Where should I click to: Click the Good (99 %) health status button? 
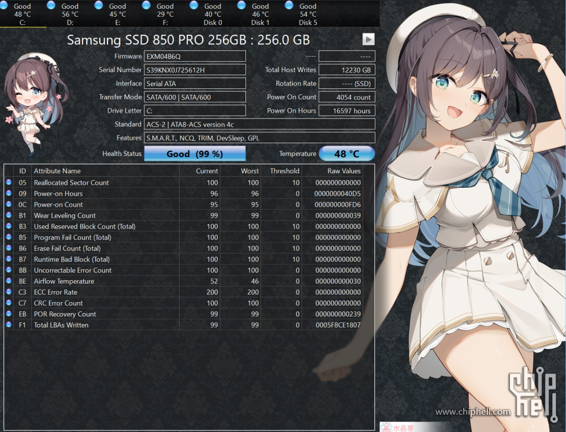195,154
